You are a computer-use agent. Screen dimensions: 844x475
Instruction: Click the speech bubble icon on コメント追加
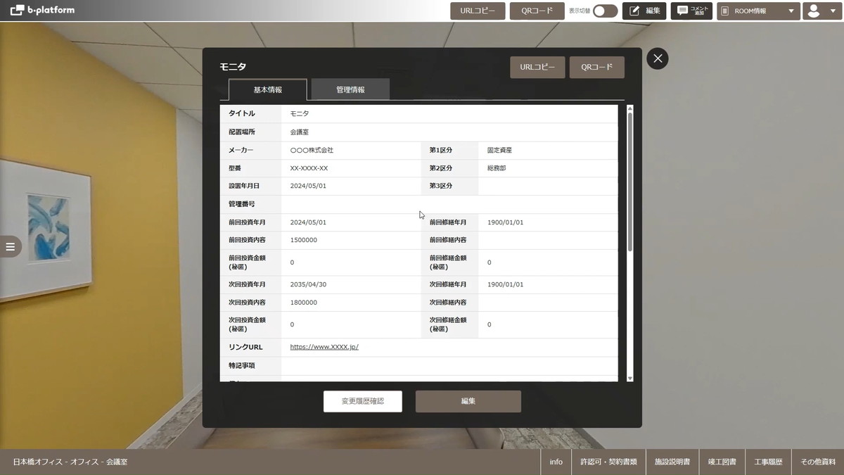tap(680, 11)
